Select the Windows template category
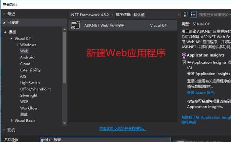Screen dimensions: 231x142 coord(28,45)
